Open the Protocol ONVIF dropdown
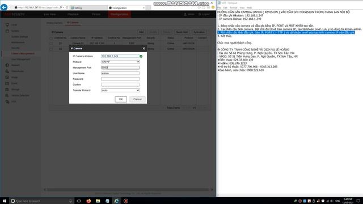Image resolution: width=363 pixels, height=204 pixels. (x=120, y=62)
